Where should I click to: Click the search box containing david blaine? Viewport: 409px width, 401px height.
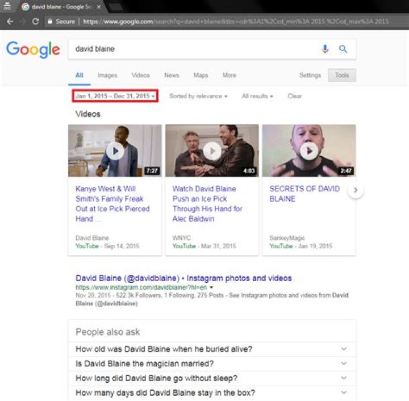coord(193,49)
